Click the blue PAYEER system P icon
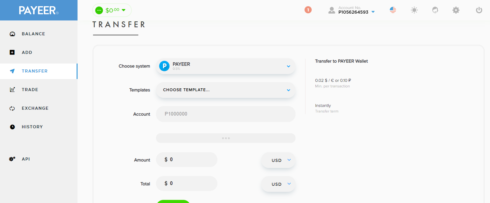The image size is (490, 203). pos(164,66)
